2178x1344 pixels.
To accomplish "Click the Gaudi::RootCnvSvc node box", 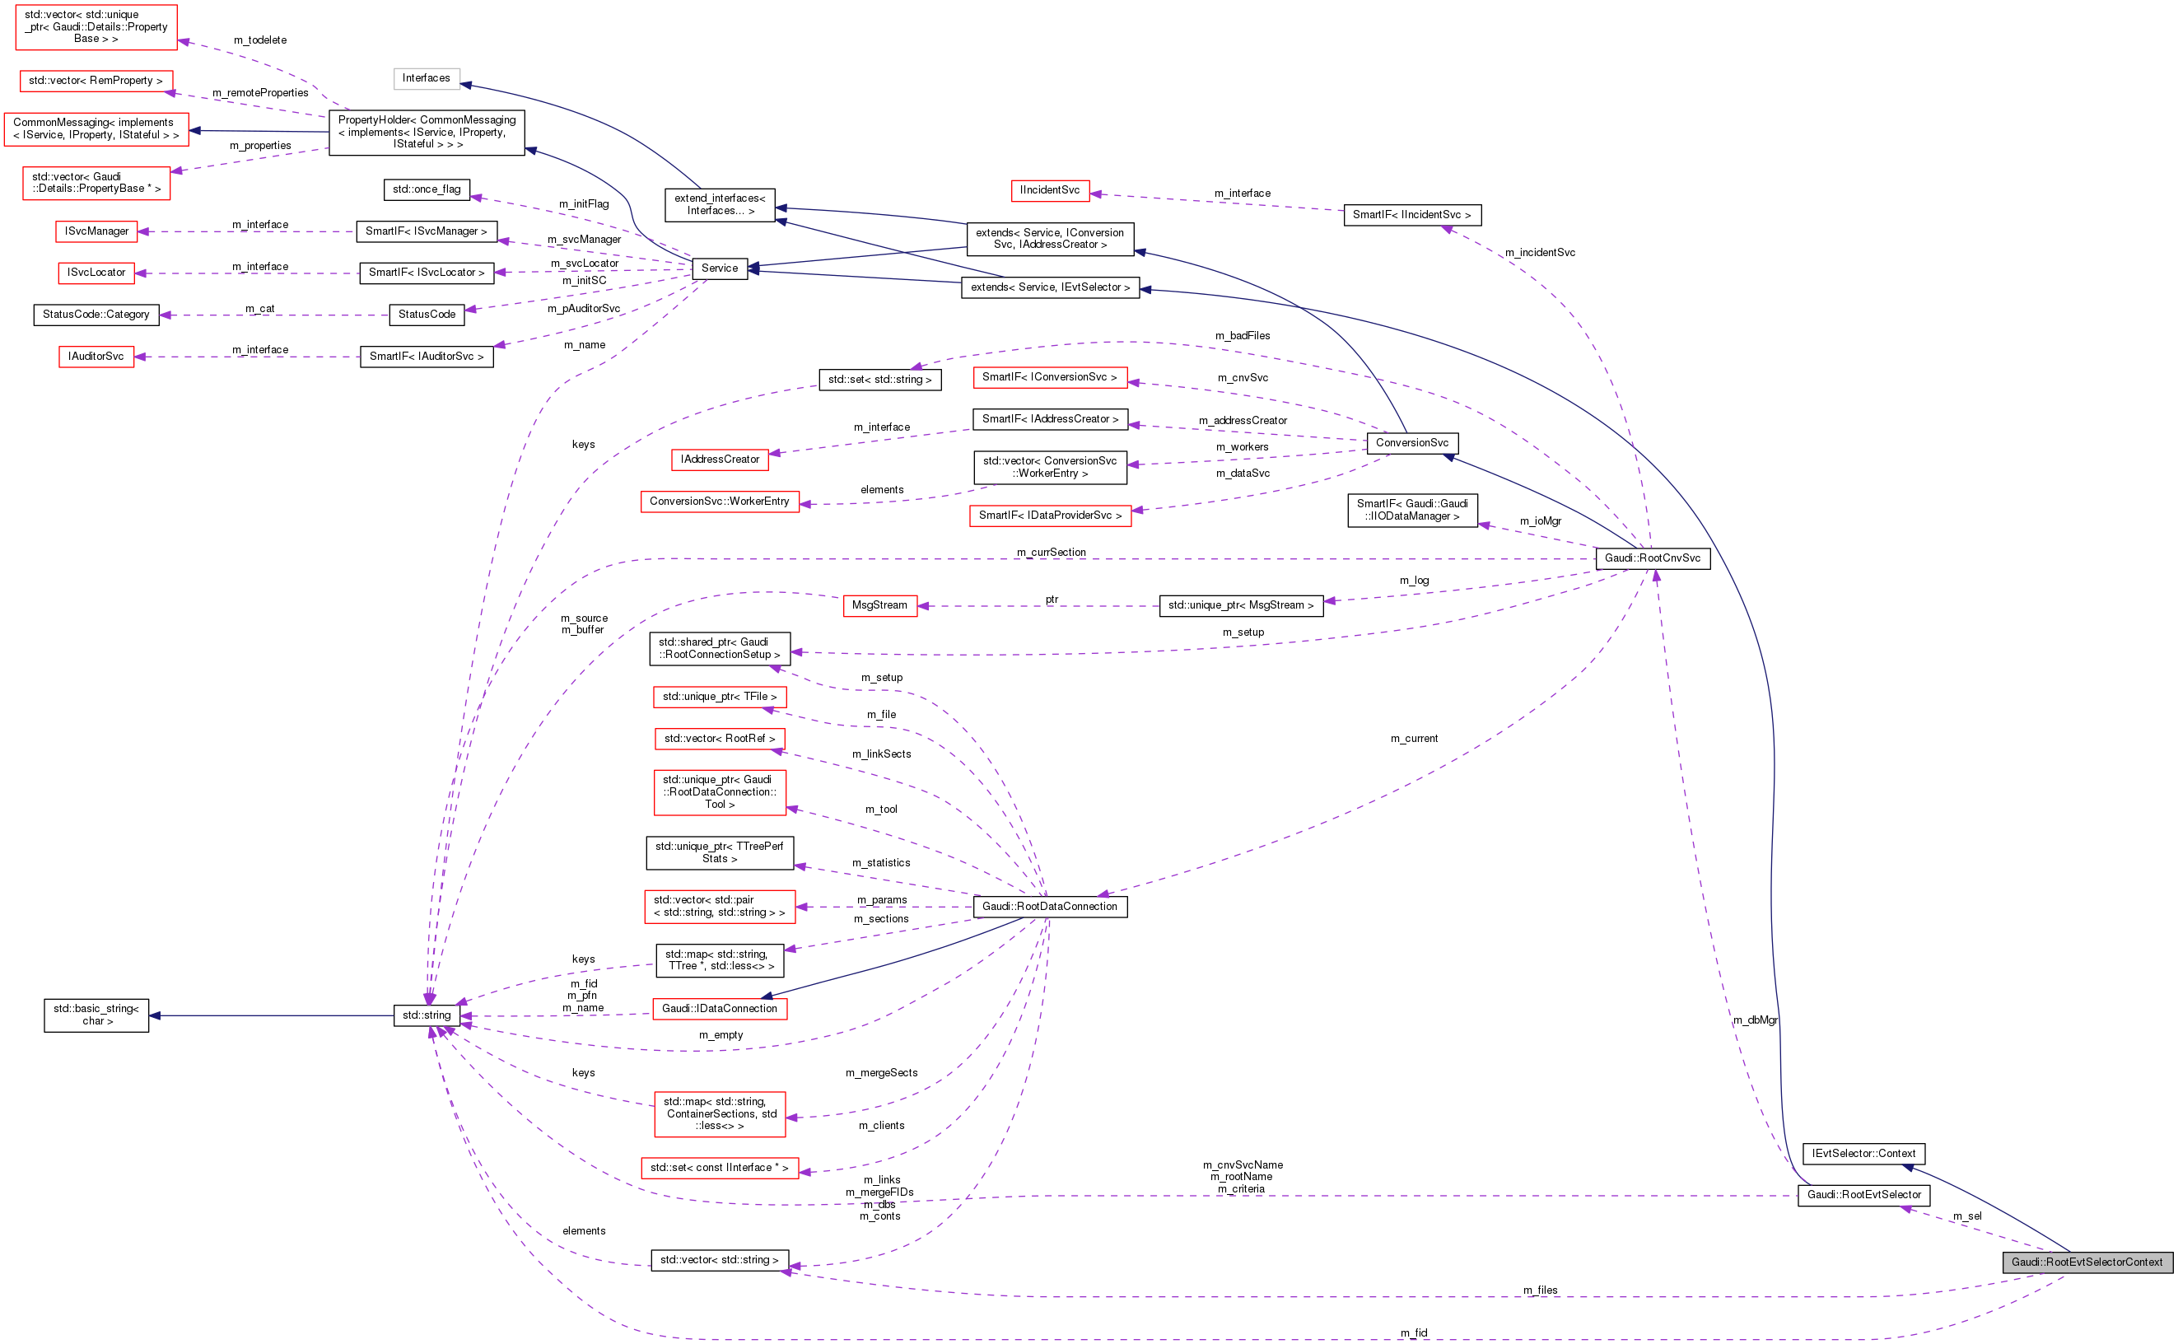I will coord(1652,558).
